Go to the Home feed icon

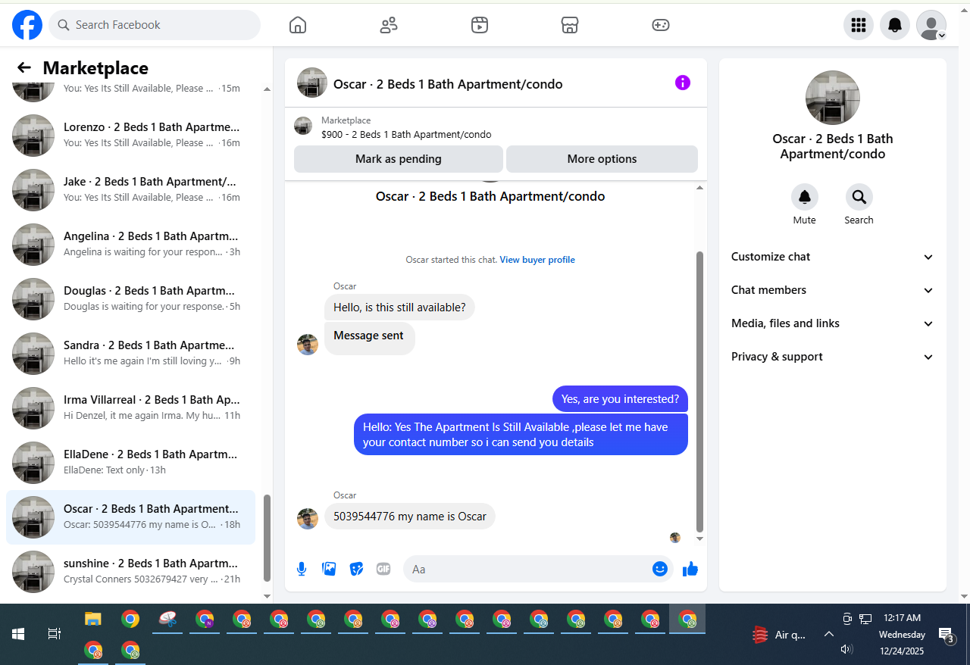click(298, 25)
